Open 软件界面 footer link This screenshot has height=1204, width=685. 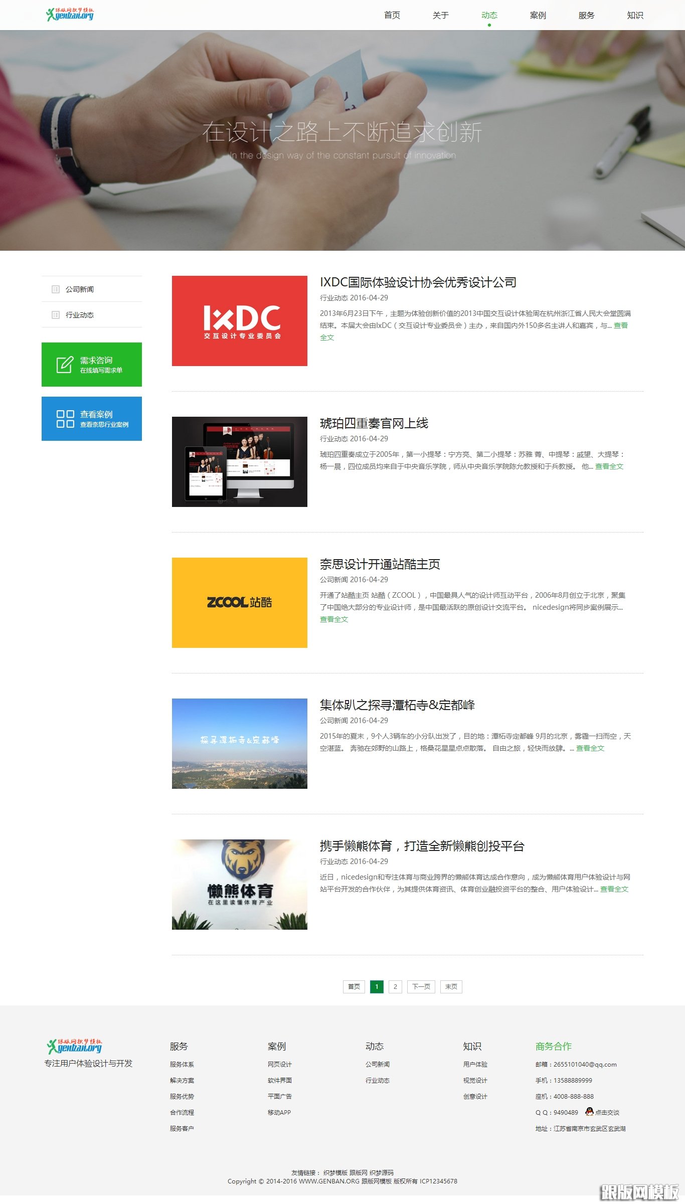pyautogui.click(x=280, y=1080)
